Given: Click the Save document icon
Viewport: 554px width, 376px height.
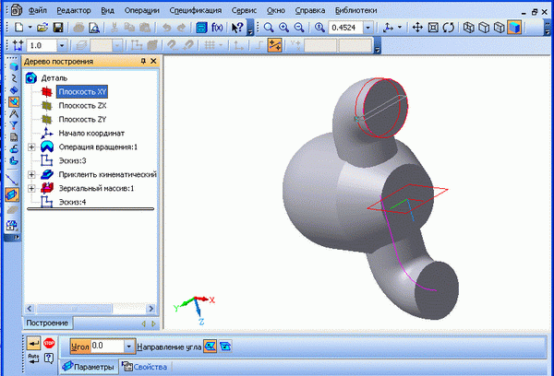Looking at the screenshot, I should click(58, 27).
